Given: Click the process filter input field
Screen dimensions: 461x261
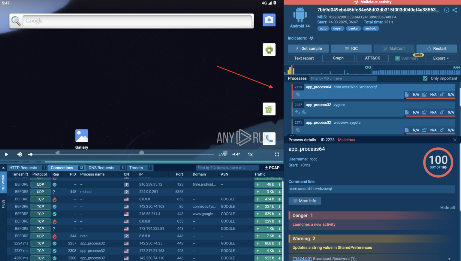Looking at the screenshot, I should [x=343, y=78].
